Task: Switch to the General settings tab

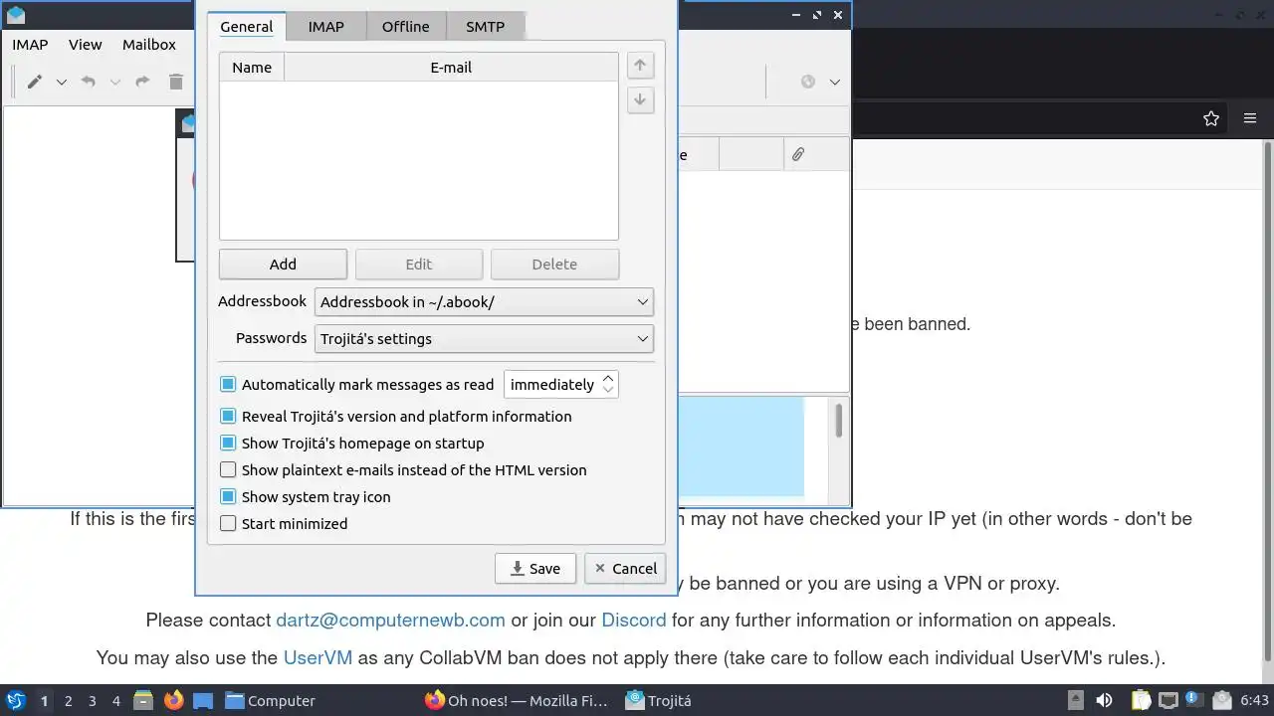Action: 247,27
